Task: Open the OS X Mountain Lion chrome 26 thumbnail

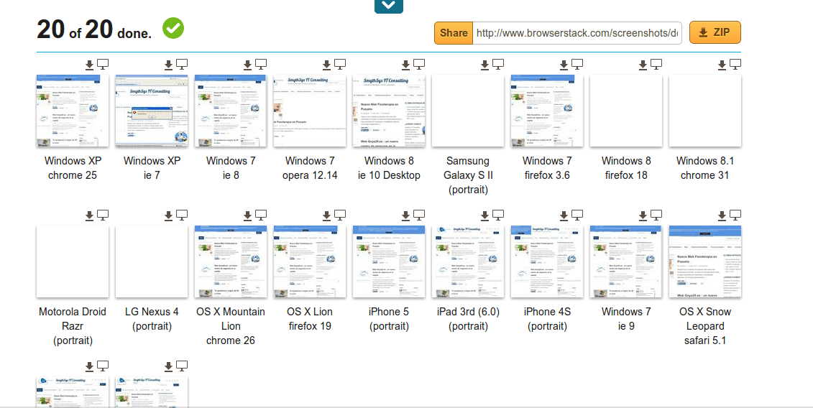Action: (231, 261)
